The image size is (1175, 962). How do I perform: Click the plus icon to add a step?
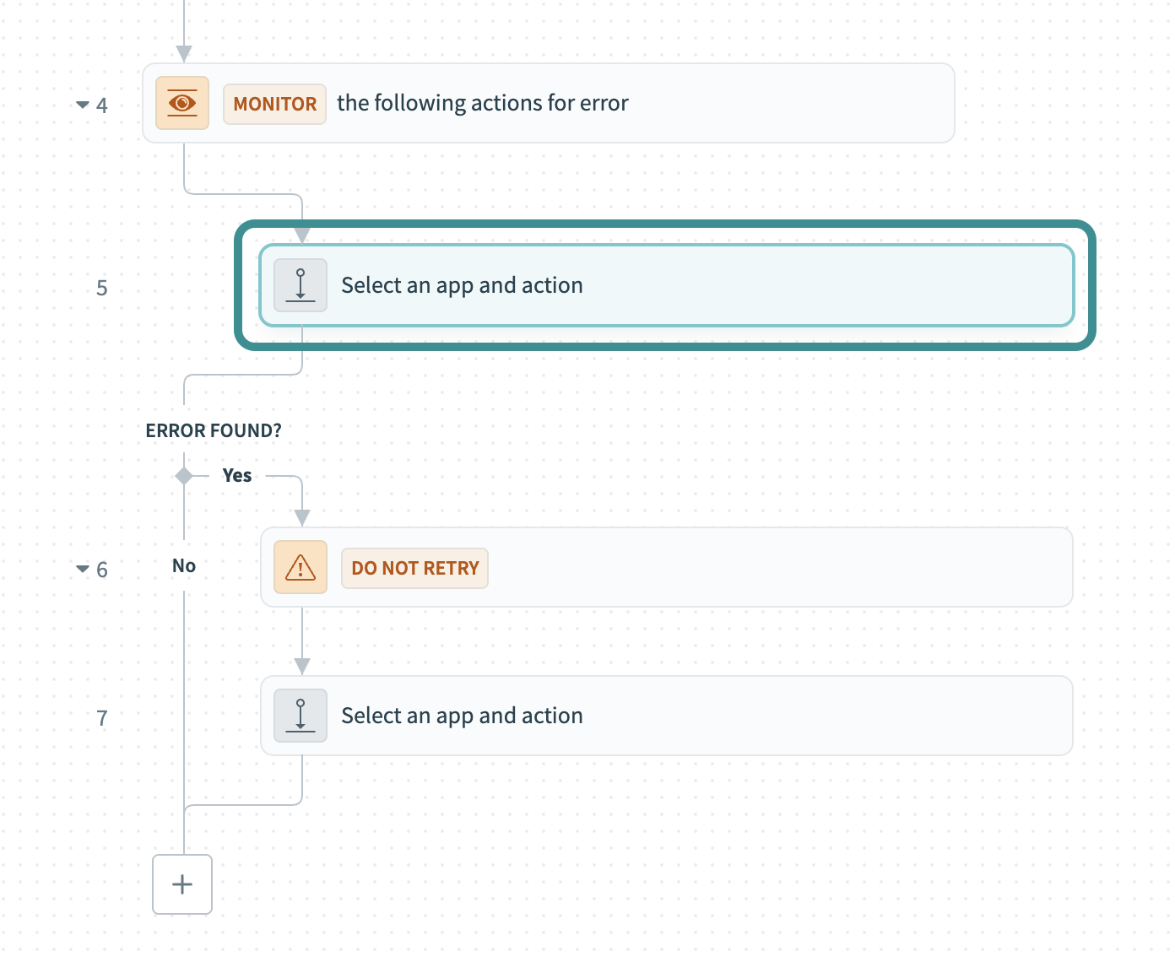[x=181, y=884]
